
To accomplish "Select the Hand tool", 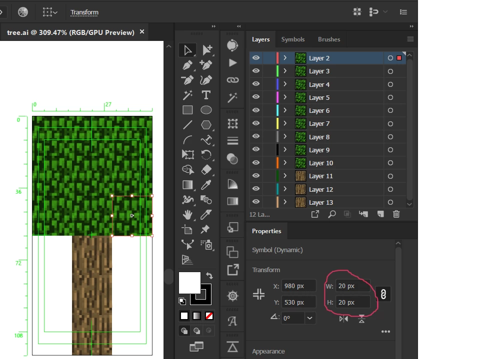I will pyautogui.click(x=187, y=215).
